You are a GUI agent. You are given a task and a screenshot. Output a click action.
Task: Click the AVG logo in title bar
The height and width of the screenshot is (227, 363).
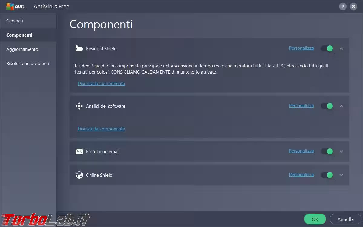pyautogui.click(x=15, y=6)
